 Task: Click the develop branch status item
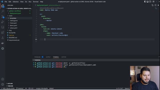pyautogui.click(x=20, y=88)
